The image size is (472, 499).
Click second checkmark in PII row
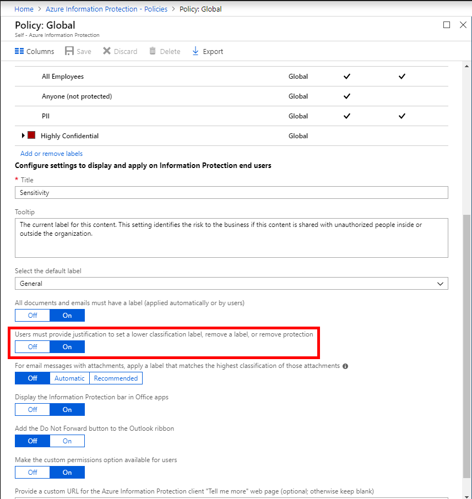click(402, 116)
